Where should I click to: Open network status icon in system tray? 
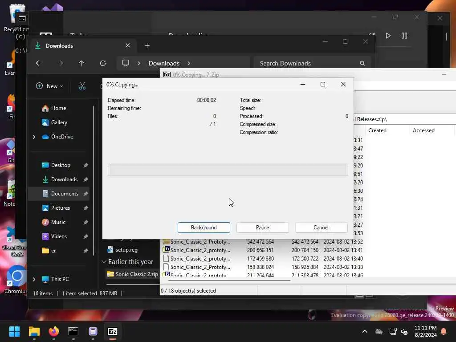point(393,331)
